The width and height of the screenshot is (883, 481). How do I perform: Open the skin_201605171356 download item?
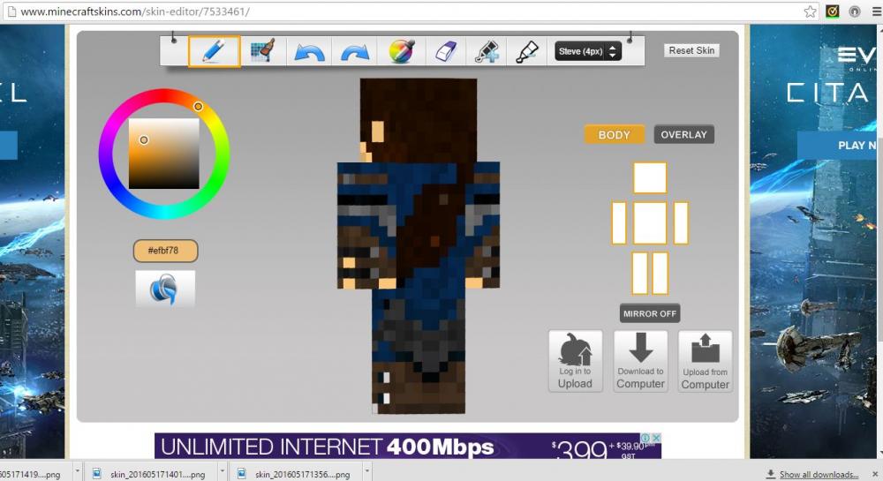pyautogui.click(x=296, y=474)
